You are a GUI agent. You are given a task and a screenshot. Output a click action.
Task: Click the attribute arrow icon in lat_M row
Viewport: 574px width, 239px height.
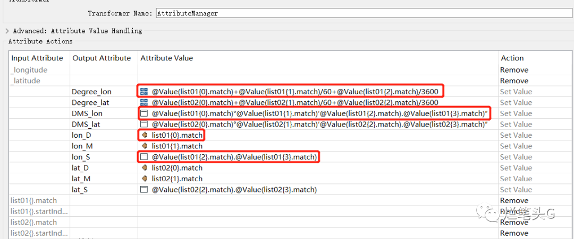pyautogui.click(x=144, y=179)
